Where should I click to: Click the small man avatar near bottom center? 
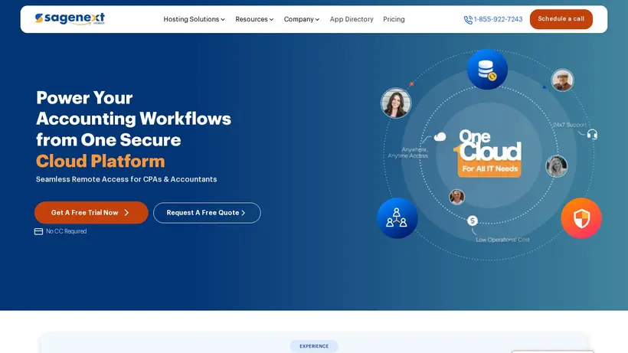coord(456,197)
